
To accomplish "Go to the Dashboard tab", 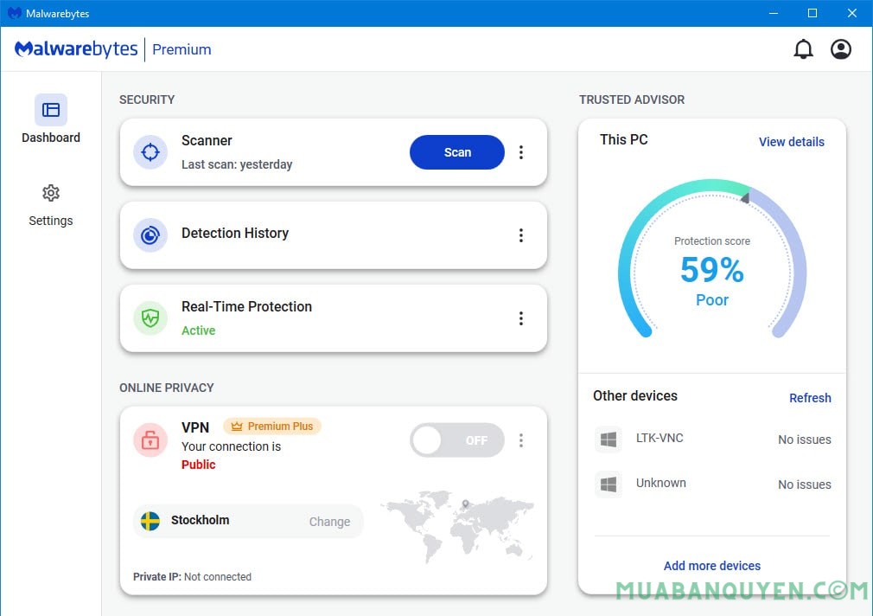I will click(x=51, y=119).
